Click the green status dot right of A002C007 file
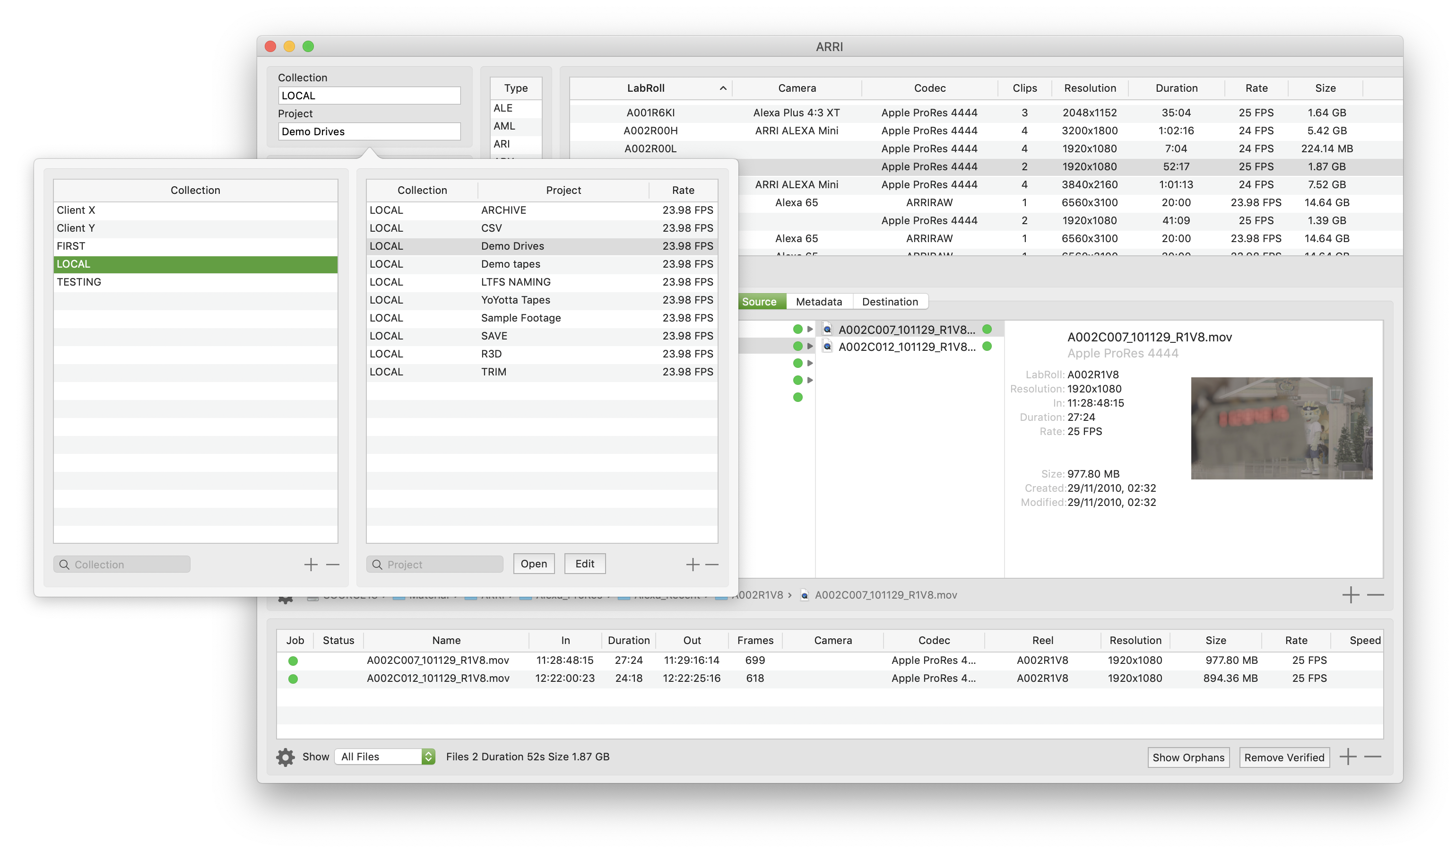The image size is (1456, 853). (x=988, y=330)
